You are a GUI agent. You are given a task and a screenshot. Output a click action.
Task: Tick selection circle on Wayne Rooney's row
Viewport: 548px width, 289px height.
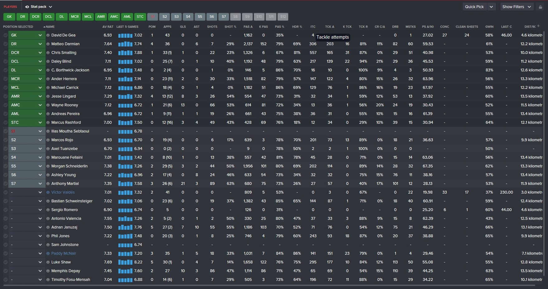pyautogui.click(x=5, y=105)
